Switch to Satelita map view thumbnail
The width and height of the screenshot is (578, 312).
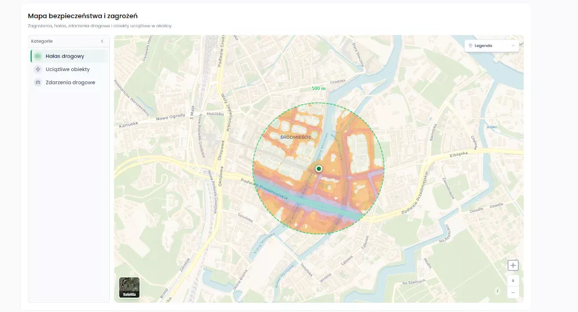(129, 287)
